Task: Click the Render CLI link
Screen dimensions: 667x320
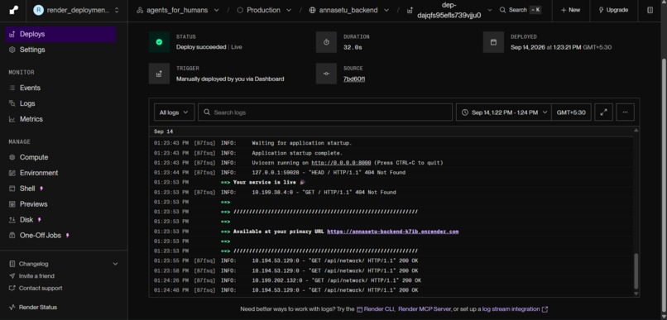Action: click(377, 309)
